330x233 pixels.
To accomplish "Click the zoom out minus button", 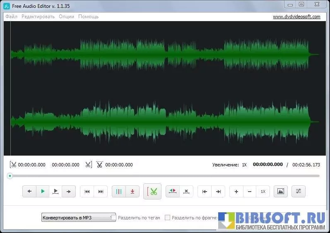I will [249, 192].
